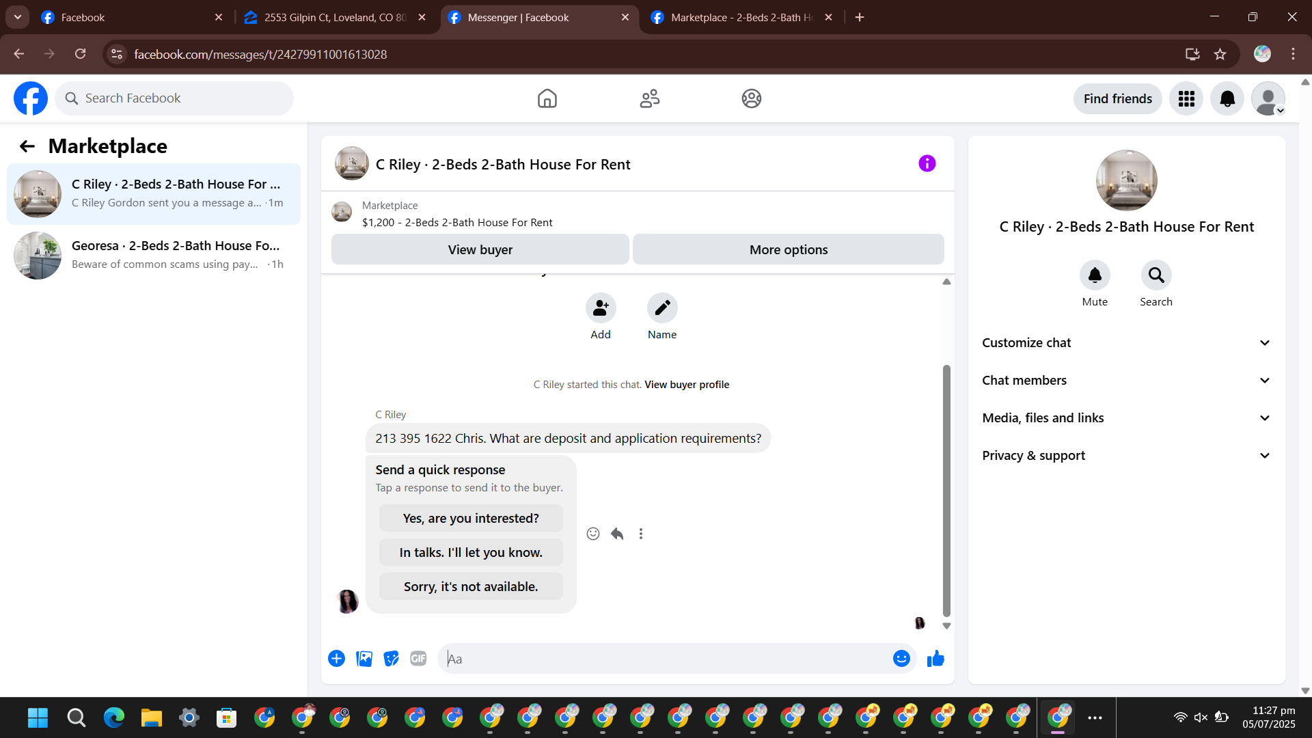Click the thumbs-up like send icon
1312x738 pixels.
click(935, 659)
